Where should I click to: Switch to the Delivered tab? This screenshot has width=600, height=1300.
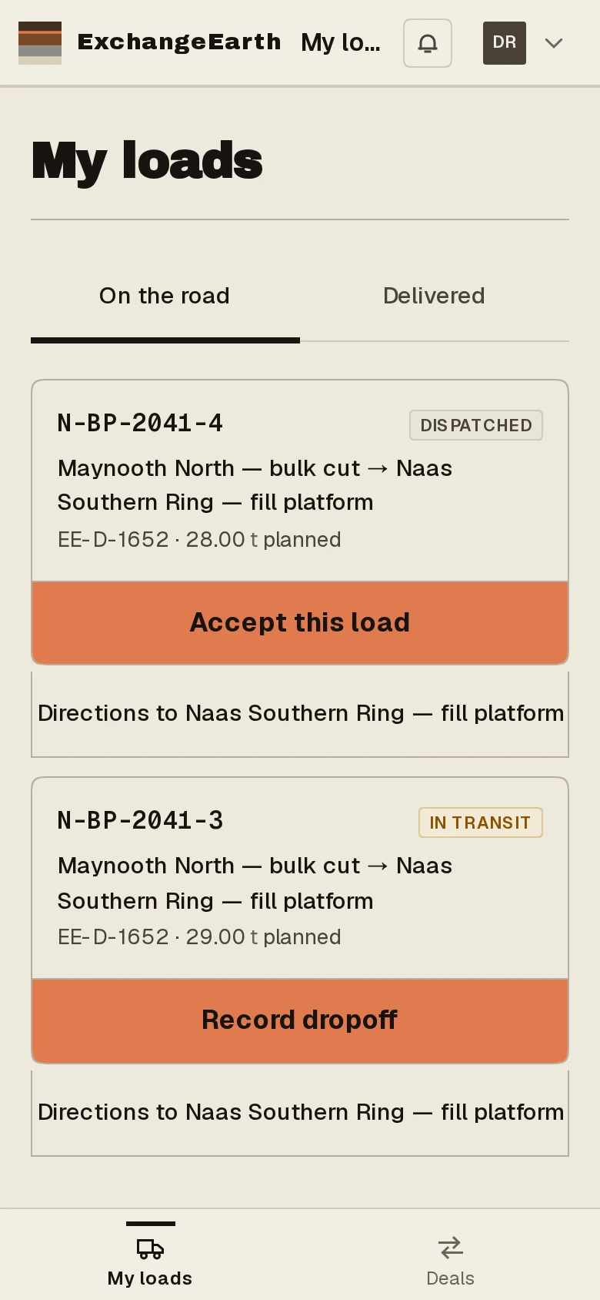(x=434, y=296)
